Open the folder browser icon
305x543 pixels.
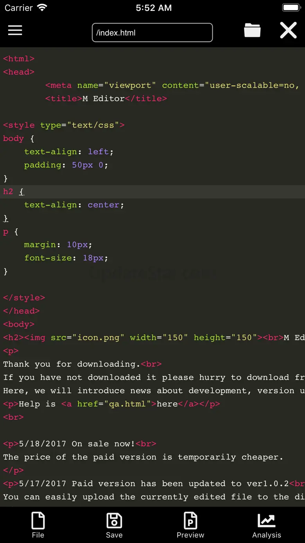pyautogui.click(x=252, y=30)
